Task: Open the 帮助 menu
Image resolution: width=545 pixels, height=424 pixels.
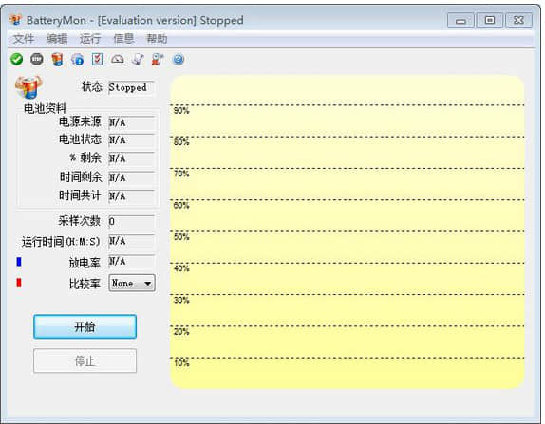Action: pos(157,39)
